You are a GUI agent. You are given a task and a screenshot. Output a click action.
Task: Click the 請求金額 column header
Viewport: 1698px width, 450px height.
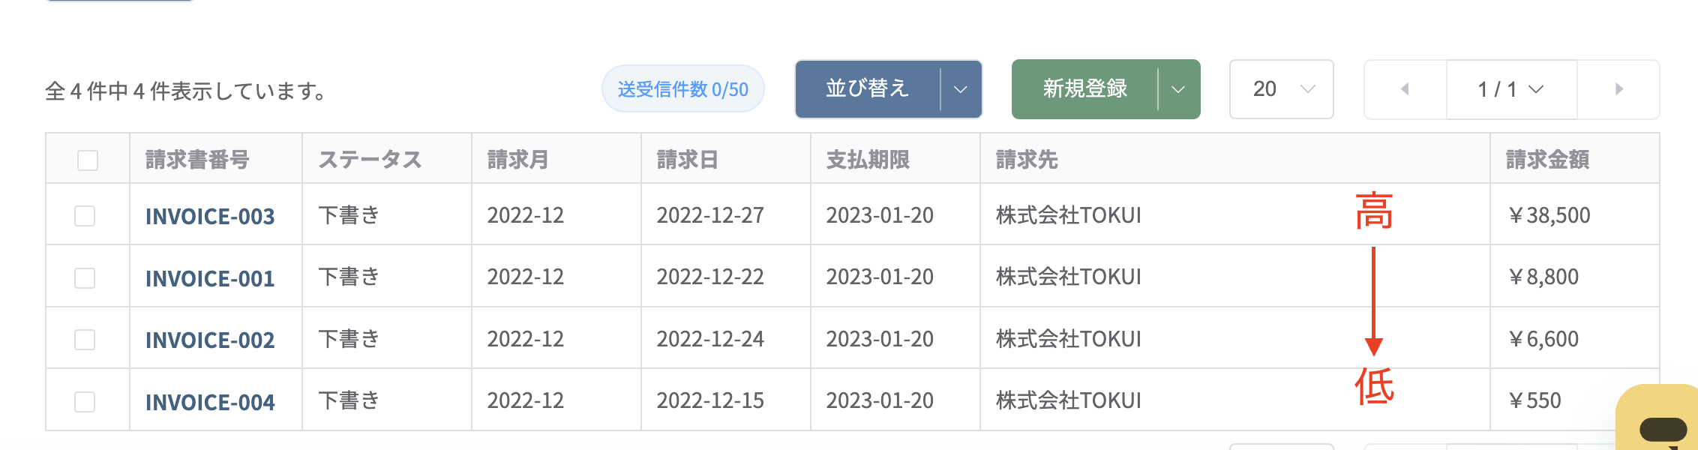click(1547, 160)
